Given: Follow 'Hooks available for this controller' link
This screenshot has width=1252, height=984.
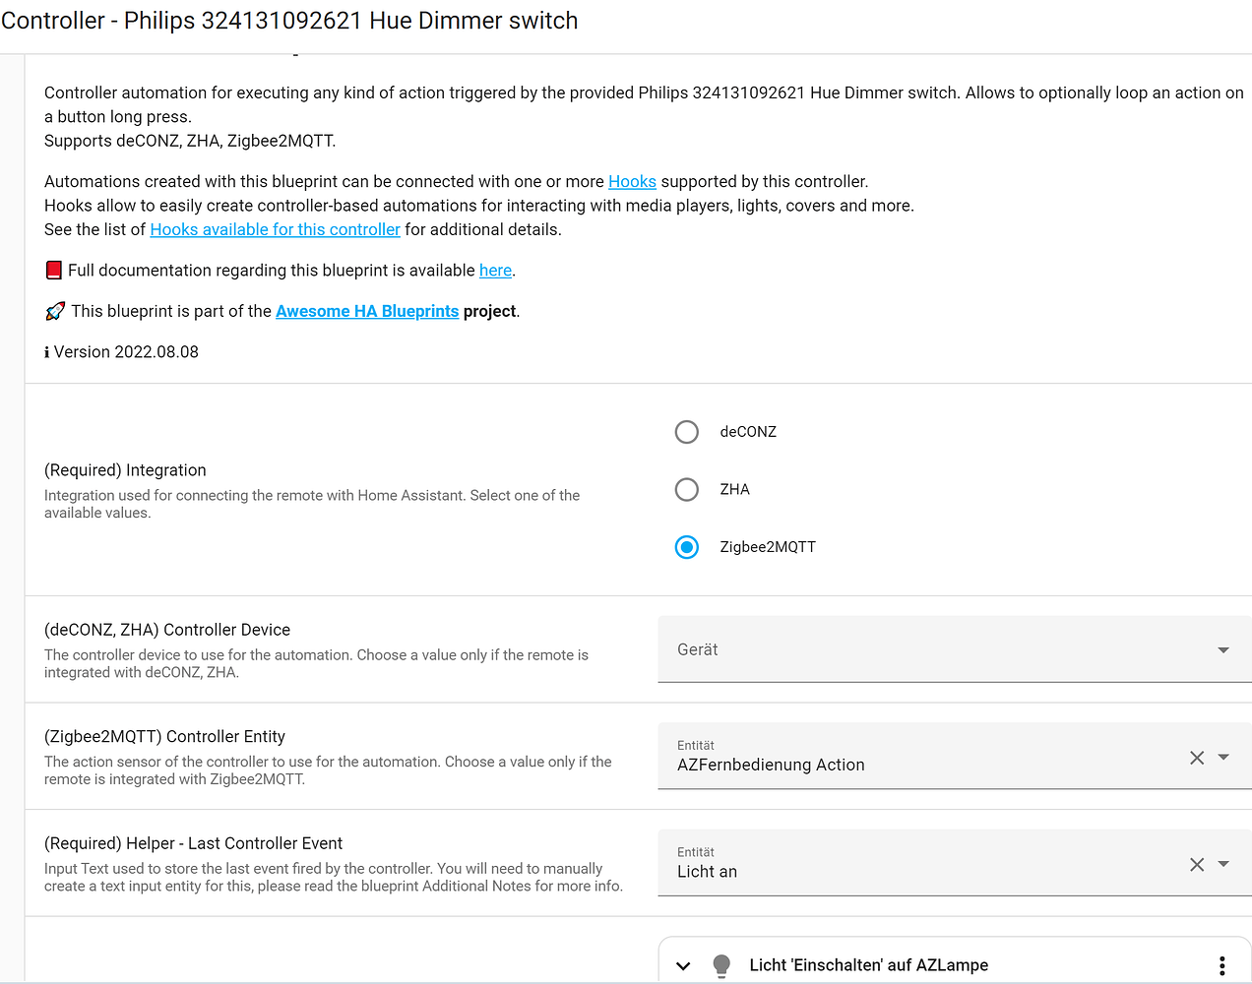Looking at the screenshot, I should click(x=275, y=229).
